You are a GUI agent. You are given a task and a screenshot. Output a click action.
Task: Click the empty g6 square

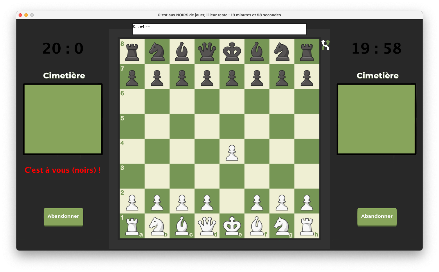click(282, 101)
